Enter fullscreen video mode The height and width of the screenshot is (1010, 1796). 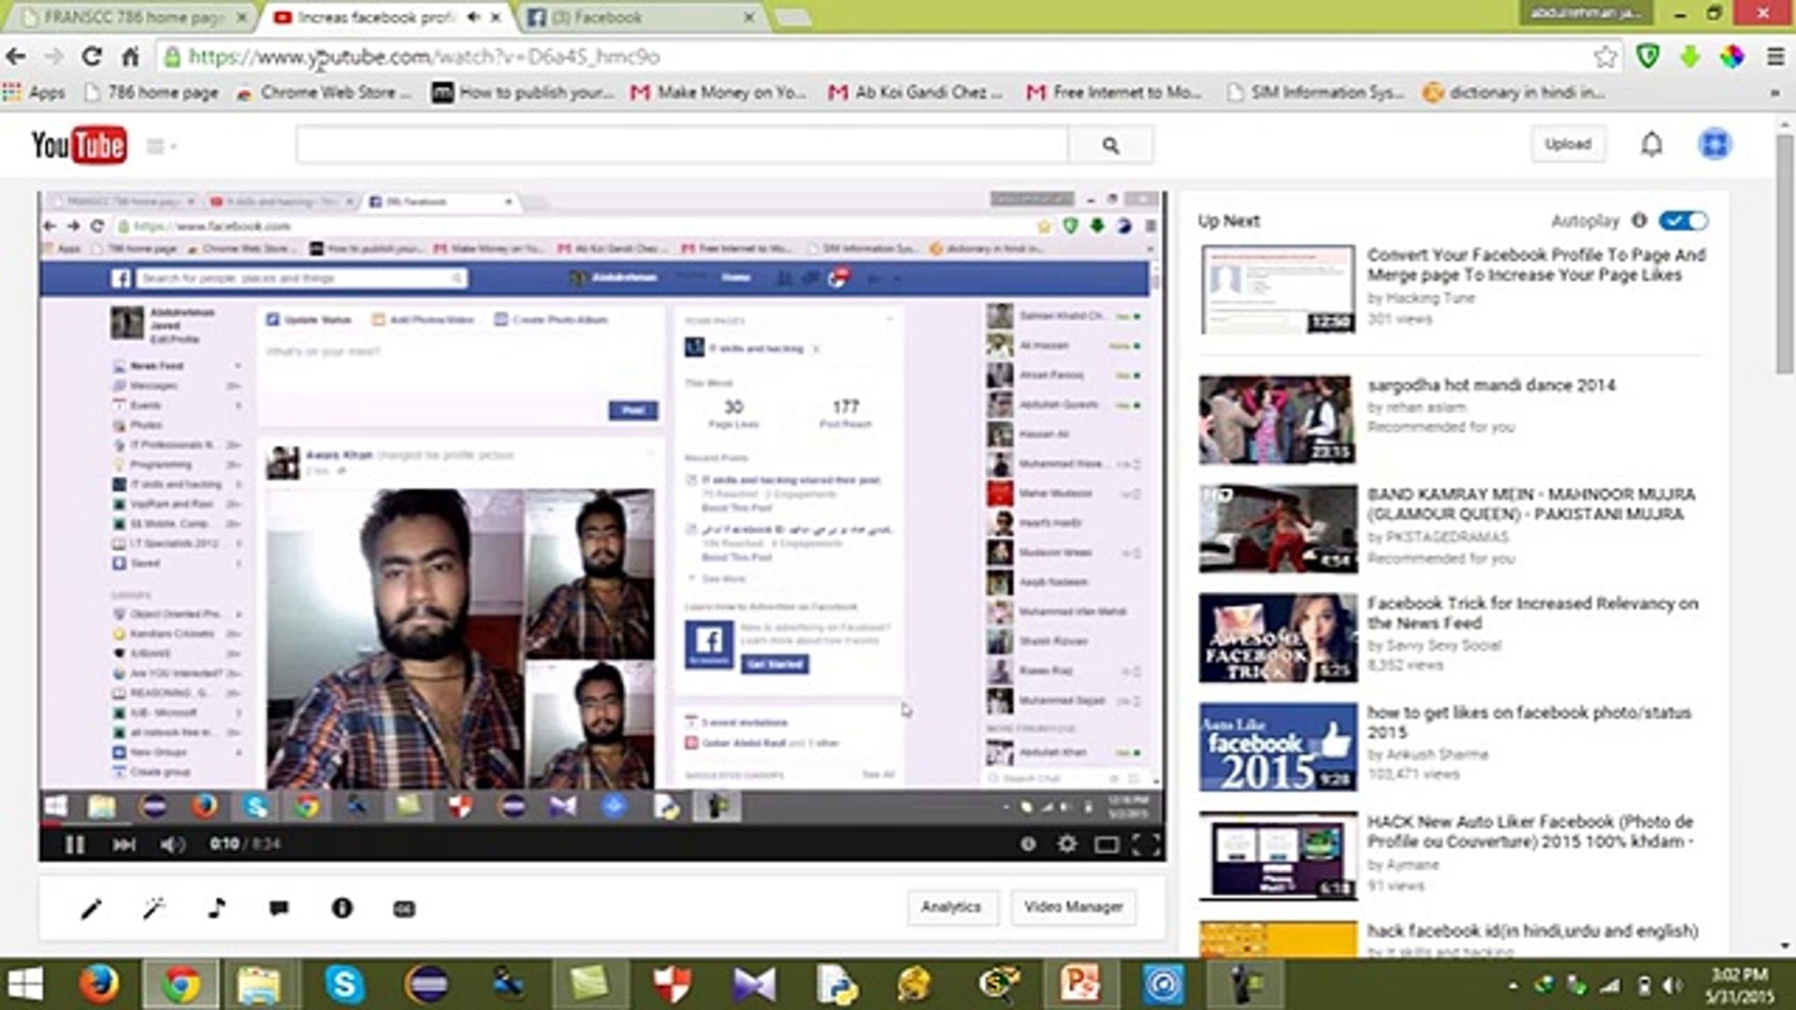[x=1147, y=844]
